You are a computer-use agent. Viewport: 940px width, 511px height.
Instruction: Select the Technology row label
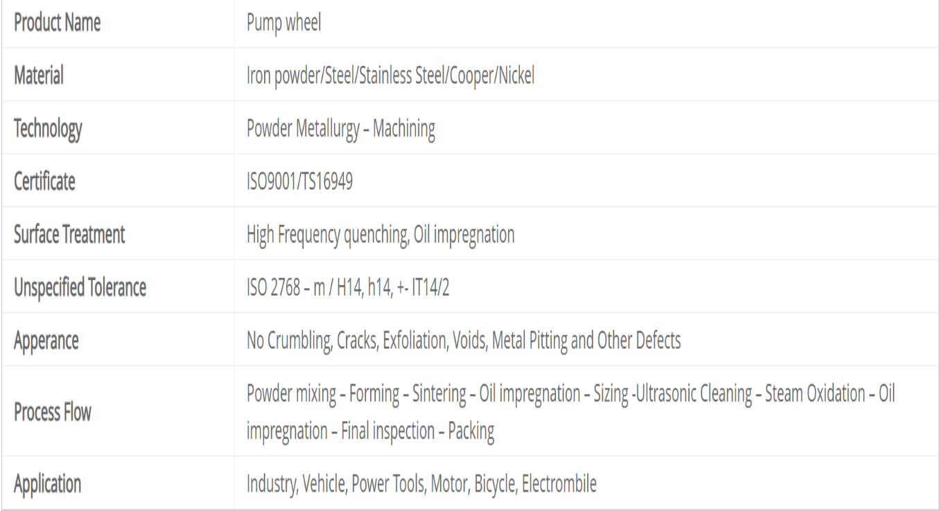click(48, 129)
